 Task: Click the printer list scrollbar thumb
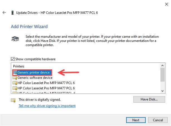coord(162,75)
